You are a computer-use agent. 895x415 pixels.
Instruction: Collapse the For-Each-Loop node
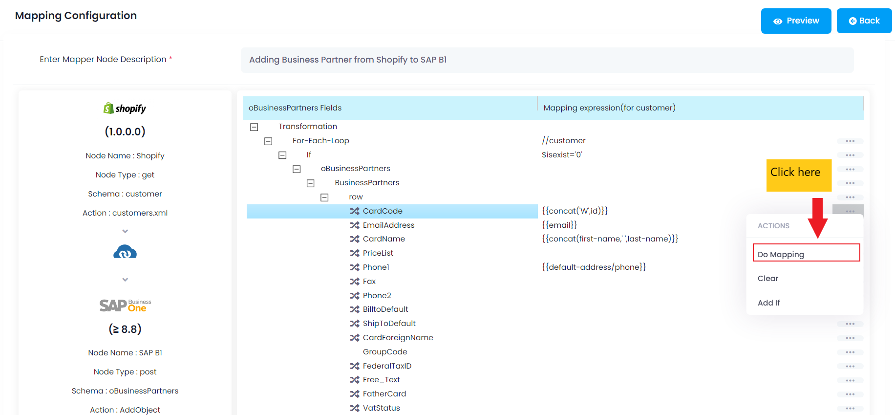[x=268, y=141]
